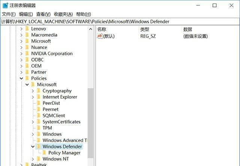Select the Policies tree item
Image resolution: width=240 pixels, height=166 pixels.
click(39, 78)
